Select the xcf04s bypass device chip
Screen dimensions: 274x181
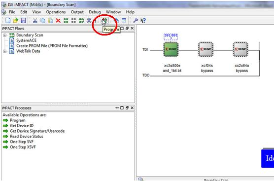[205, 49]
